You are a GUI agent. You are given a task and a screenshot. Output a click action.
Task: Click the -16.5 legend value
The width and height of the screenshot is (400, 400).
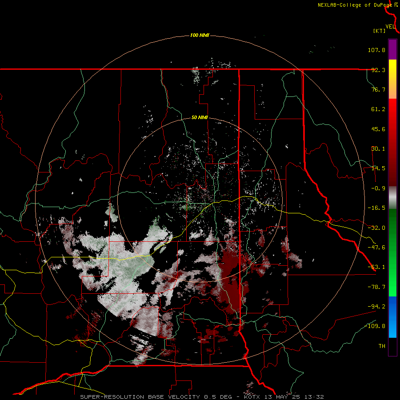pyautogui.click(x=376, y=208)
